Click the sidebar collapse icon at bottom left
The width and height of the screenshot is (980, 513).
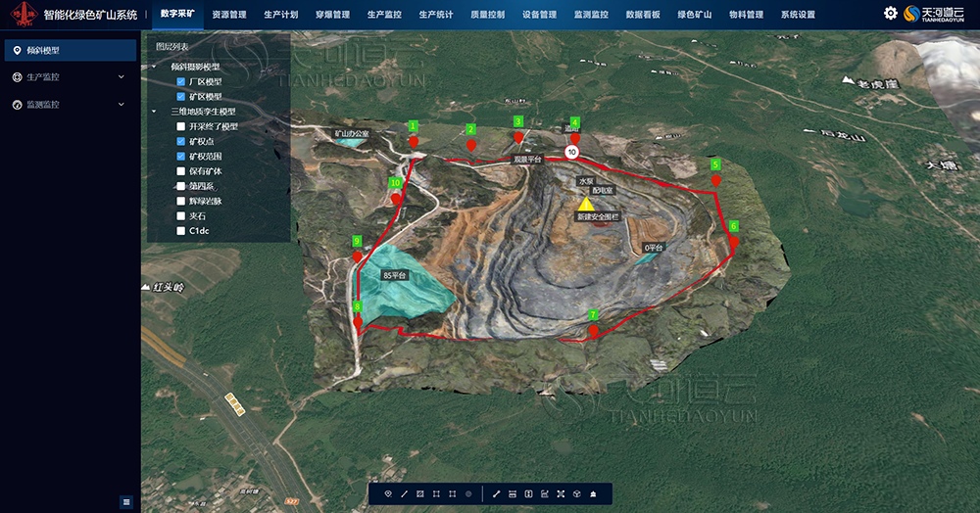(126, 502)
